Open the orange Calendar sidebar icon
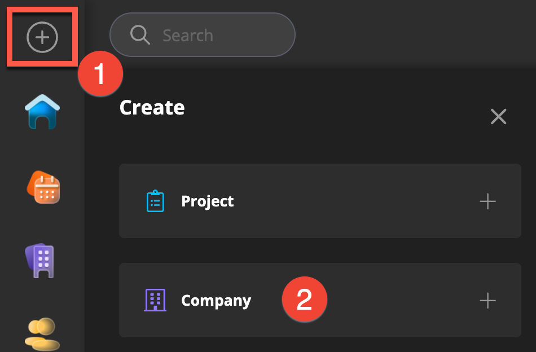This screenshot has width=536, height=352. [x=43, y=187]
